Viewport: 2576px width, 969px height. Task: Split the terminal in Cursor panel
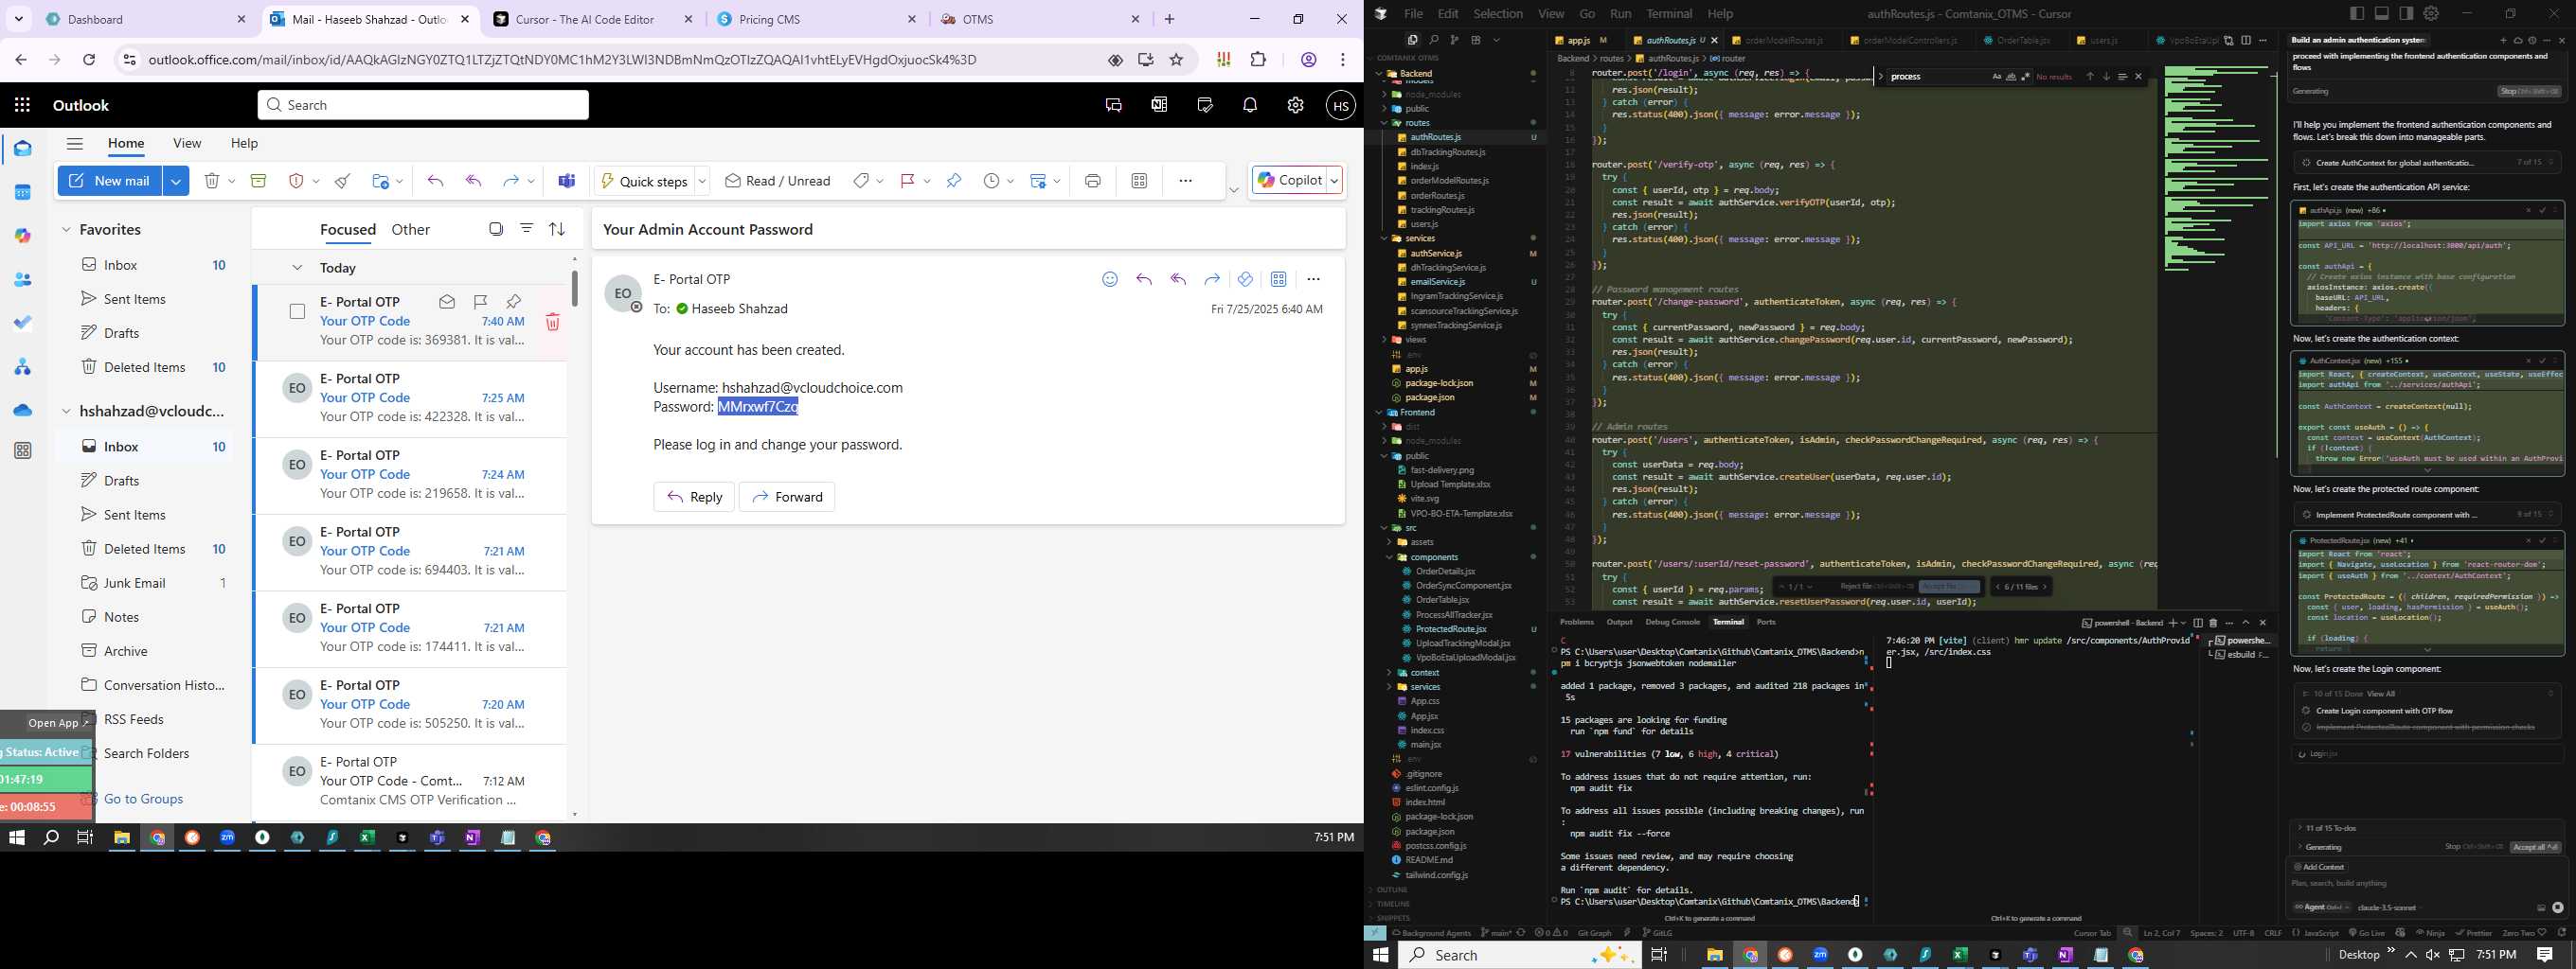coord(2197,623)
